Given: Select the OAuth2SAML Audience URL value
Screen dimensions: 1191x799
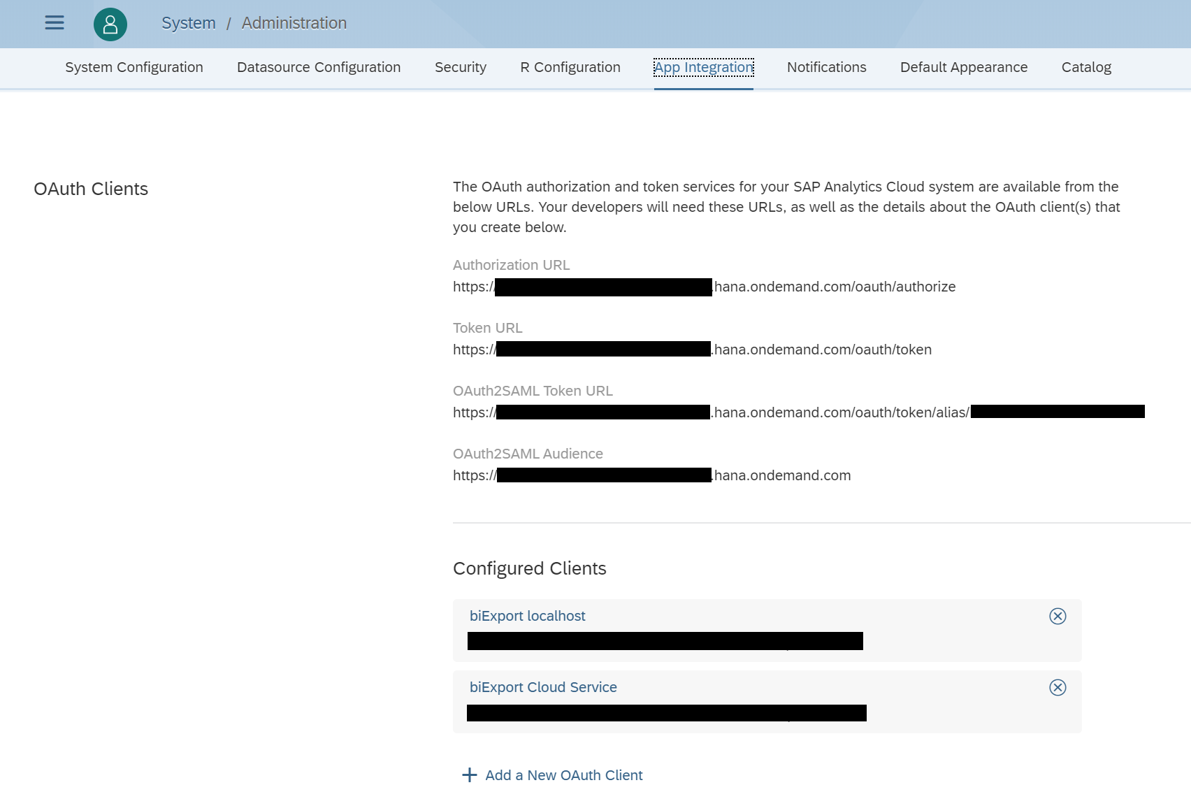Looking at the screenshot, I should 652,475.
